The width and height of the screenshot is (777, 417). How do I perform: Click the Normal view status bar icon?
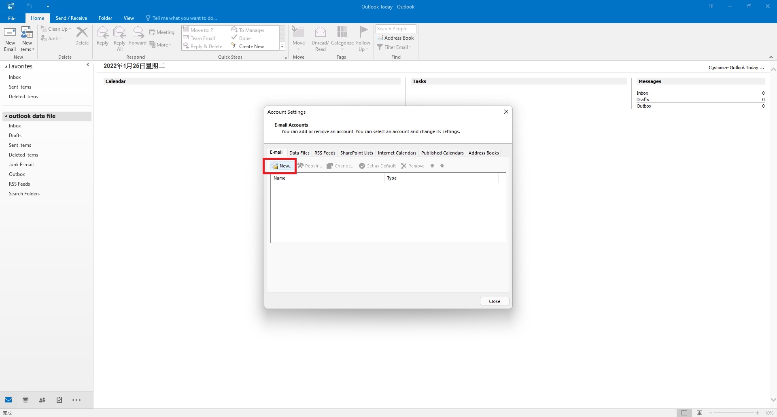pyautogui.click(x=684, y=413)
